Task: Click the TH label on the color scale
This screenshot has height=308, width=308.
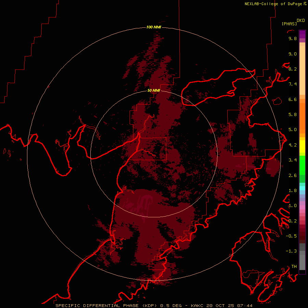Action: [x=294, y=267]
